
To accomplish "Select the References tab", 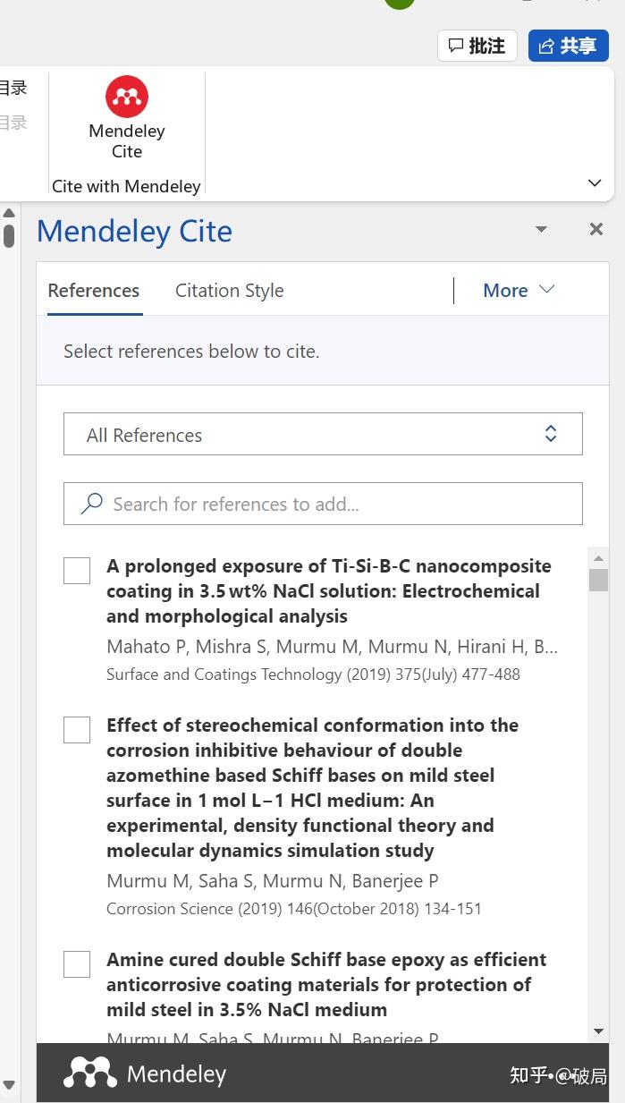I will (x=94, y=290).
